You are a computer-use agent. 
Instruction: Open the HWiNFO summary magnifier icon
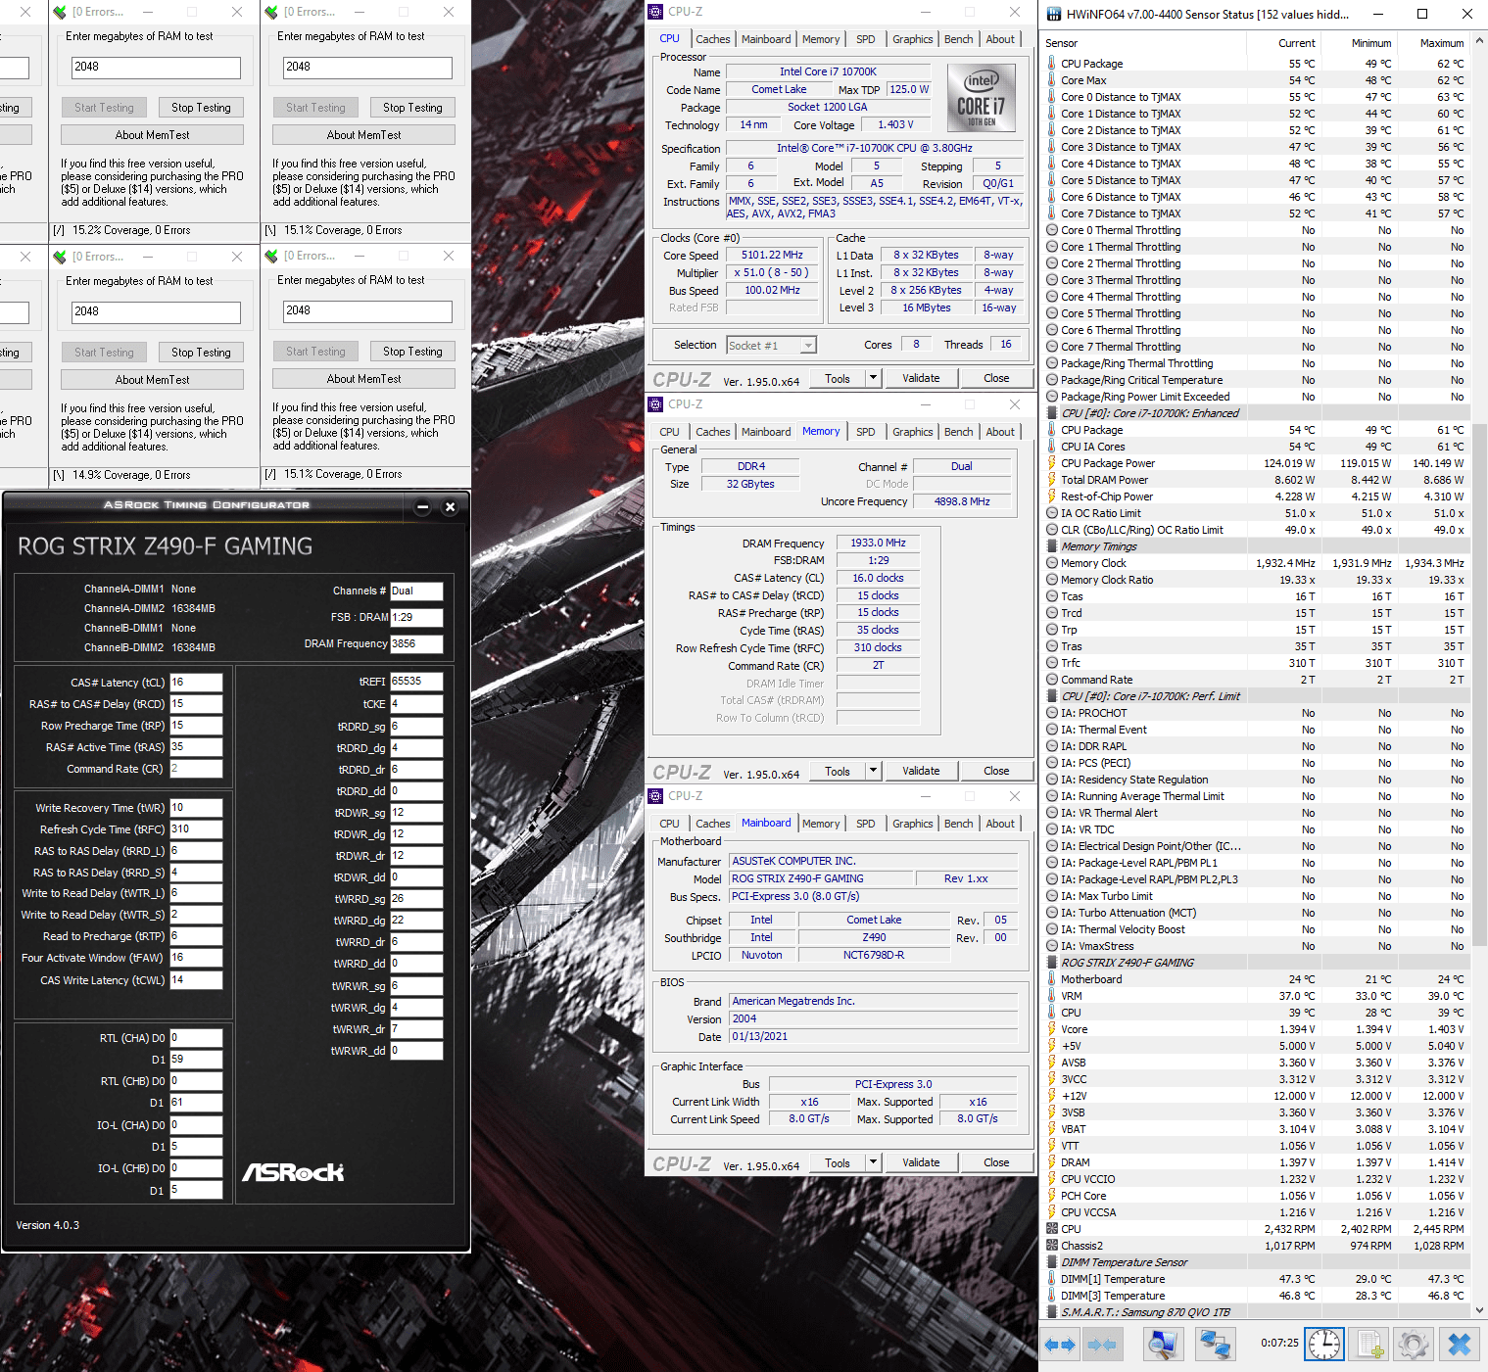pyautogui.click(x=1163, y=1345)
